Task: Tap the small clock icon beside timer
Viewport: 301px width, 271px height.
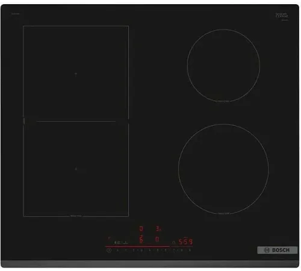Action: tap(174, 243)
